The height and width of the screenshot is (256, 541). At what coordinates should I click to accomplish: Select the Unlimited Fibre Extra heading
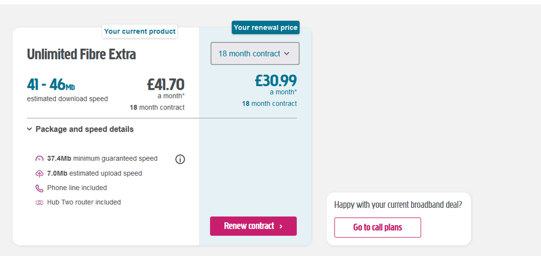(x=81, y=55)
